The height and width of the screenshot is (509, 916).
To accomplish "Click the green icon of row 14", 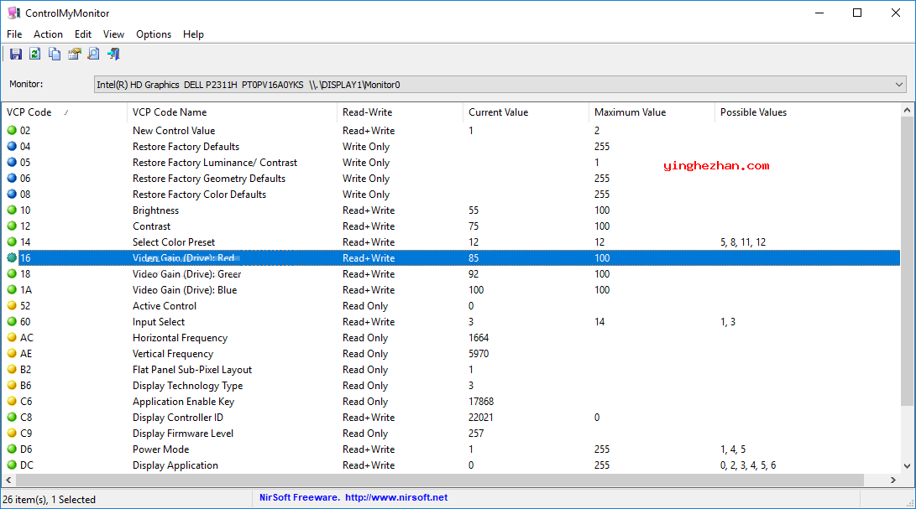I will (12, 242).
